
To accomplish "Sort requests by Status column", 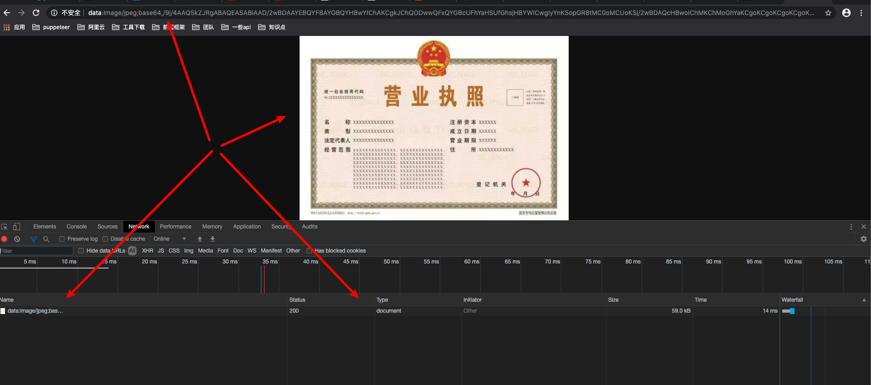I will pos(331,300).
